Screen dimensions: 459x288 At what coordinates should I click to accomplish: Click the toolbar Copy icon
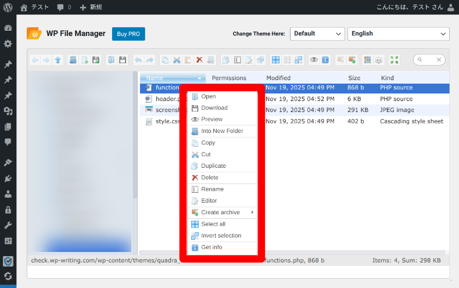(x=165, y=60)
